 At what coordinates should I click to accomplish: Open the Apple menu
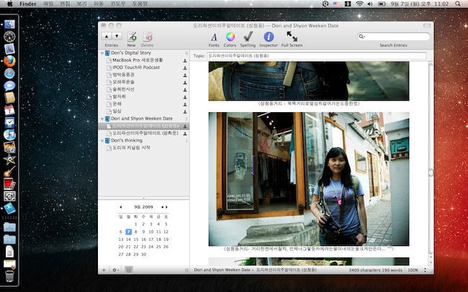(9, 4)
